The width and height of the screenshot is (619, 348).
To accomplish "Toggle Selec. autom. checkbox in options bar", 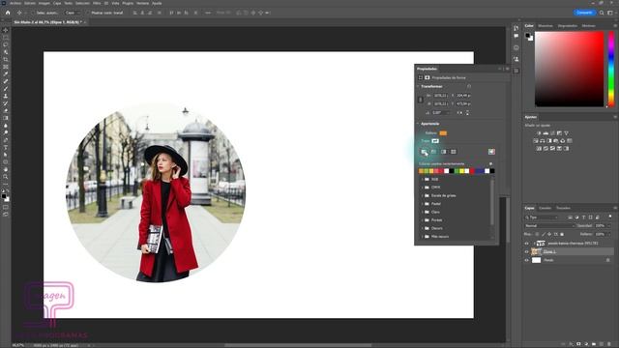I will [33, 13].
